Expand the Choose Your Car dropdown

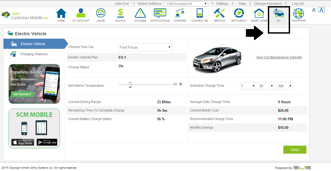145,47
